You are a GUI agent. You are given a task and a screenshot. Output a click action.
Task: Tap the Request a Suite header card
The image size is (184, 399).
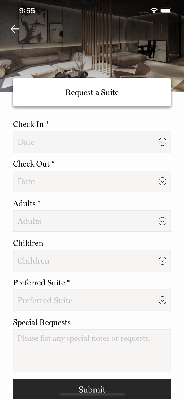coord(92,92)
